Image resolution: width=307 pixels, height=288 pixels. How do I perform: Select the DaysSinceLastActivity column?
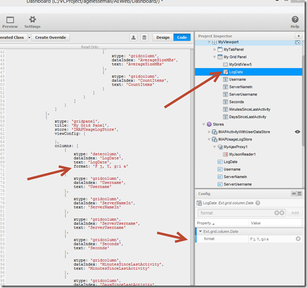coord(248,117)
